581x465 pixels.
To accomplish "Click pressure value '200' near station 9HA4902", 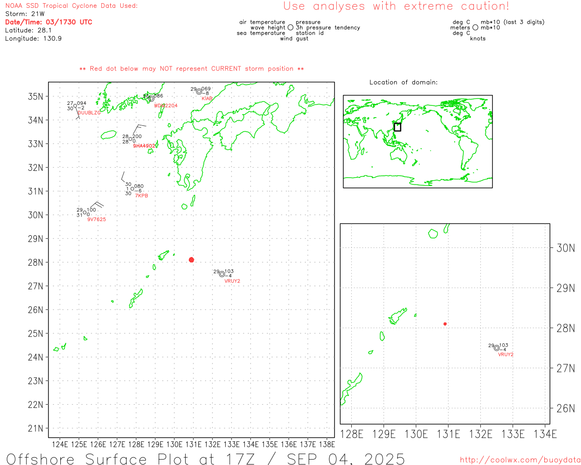I will click(x=137, y=136).
